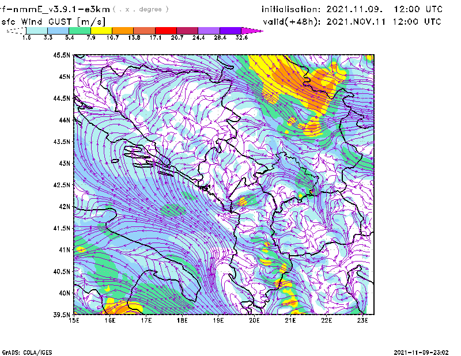461x356 pixels.
Task: Click the 45N latitude label
Action: 65,77
